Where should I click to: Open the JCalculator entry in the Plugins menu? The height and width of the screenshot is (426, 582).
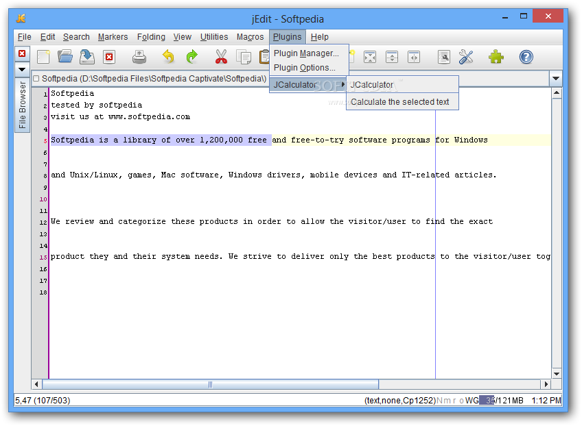click(308, 84)
